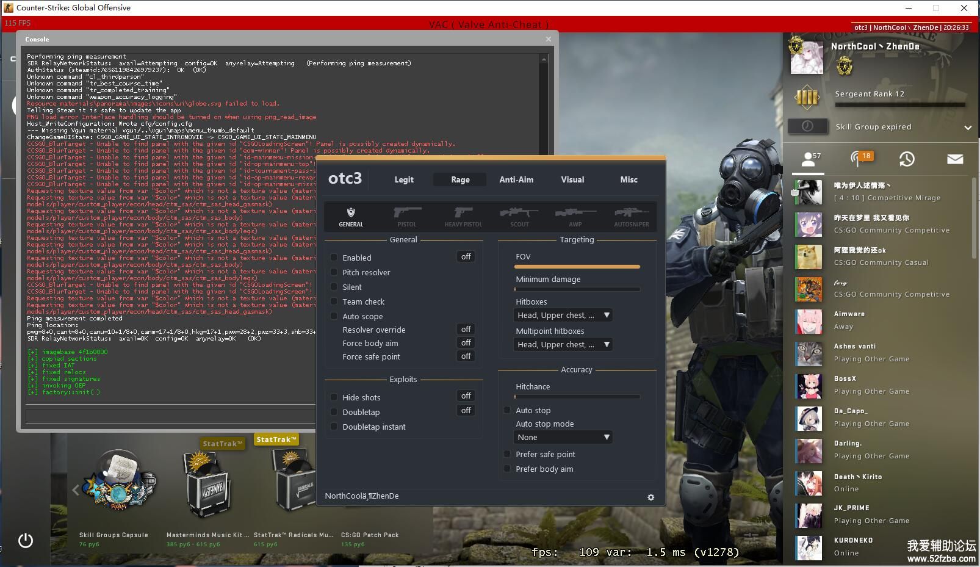Toggle Team check checkbox

pyautogui.click(x=334, y=302)
